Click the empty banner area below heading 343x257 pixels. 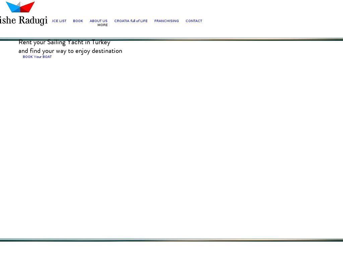(x=171, y=141)
